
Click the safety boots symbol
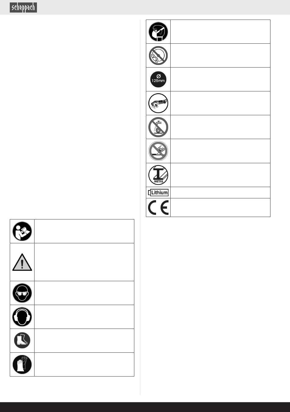pyautogui.click(x=22, y=340)
